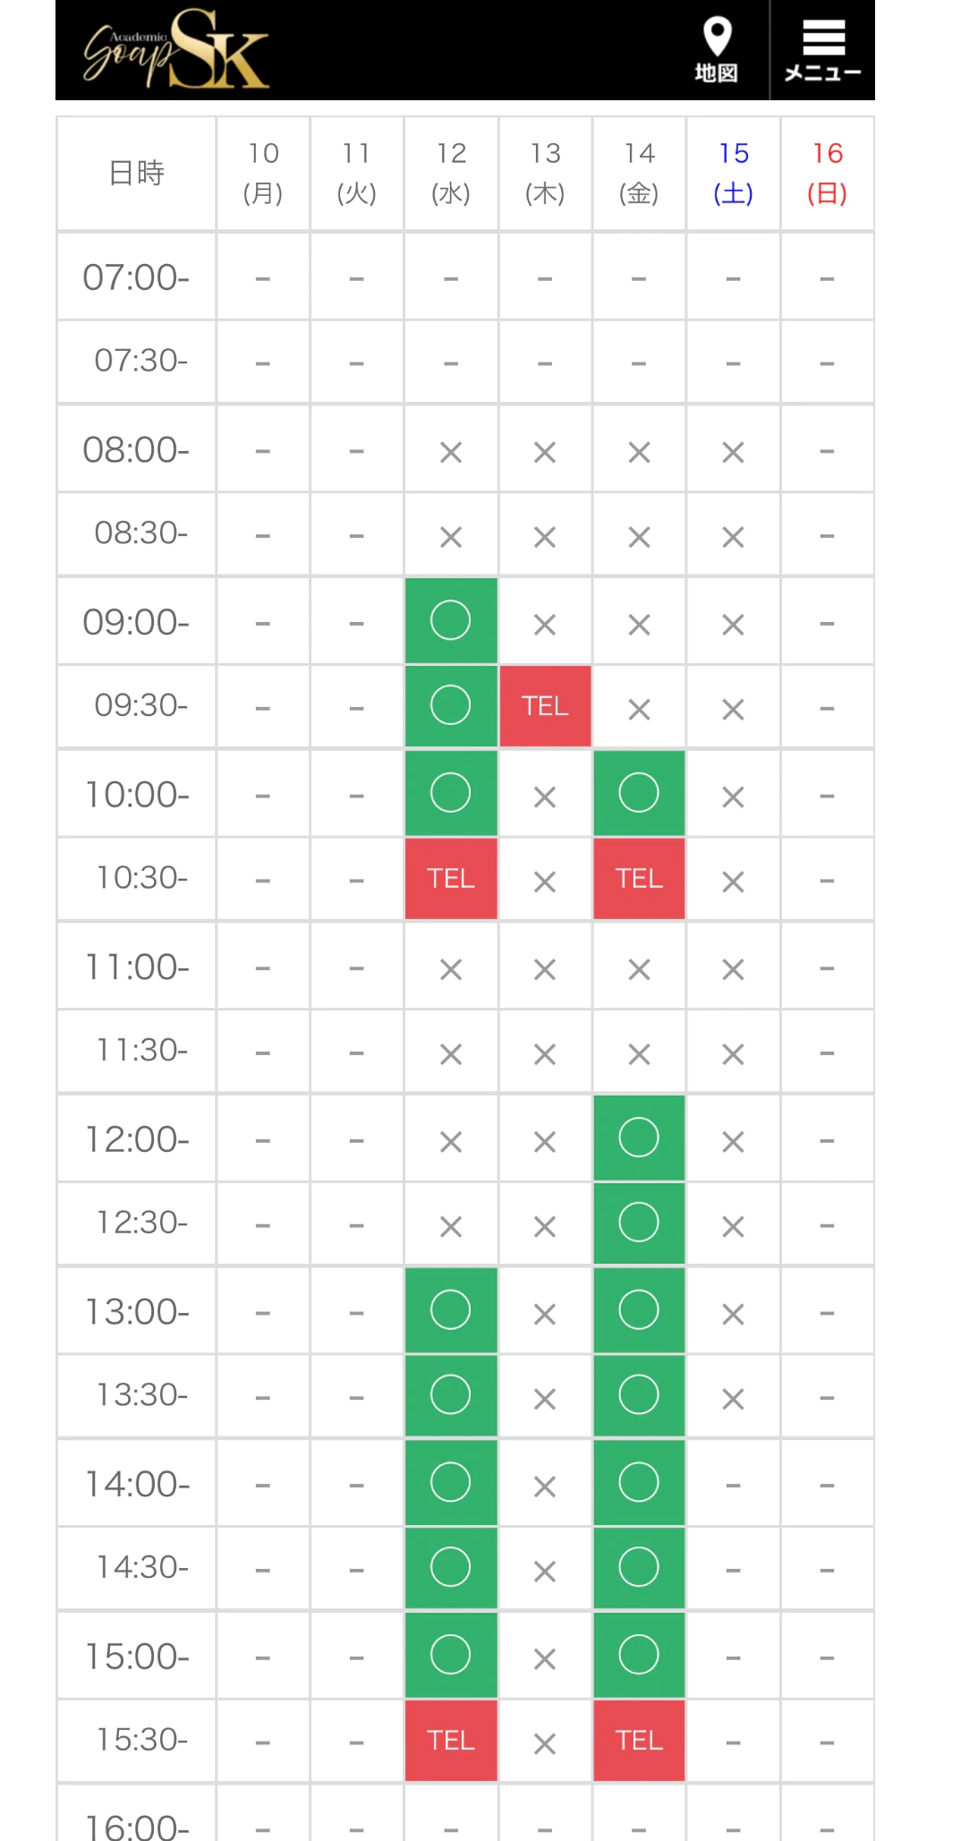This screenshot has height=1841, width=978.
Task: Select Wednesday 12 at 09:00 available circle
Action: 450,620
